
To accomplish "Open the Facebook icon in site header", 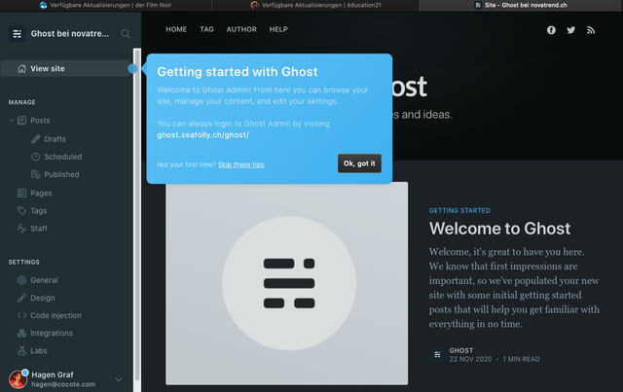I will pyautogui.click(x=551, y=30).
